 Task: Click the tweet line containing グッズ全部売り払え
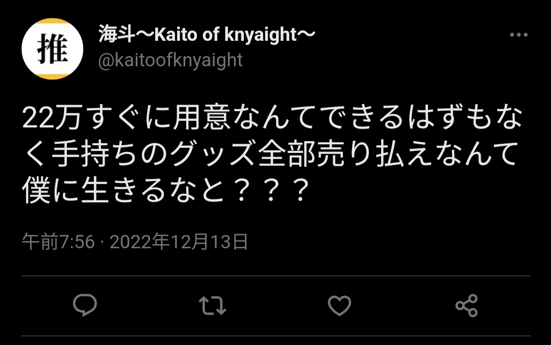270,154
